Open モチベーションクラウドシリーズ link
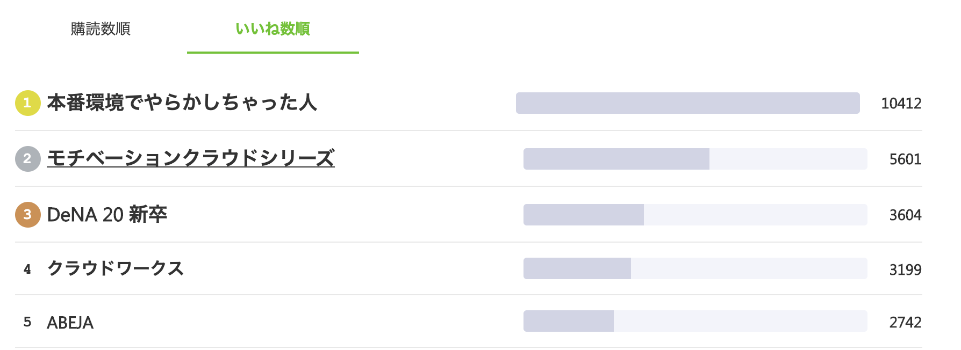The height and width of the screenshot is (350, 961). pyautogui.click(x=191, y=158)
